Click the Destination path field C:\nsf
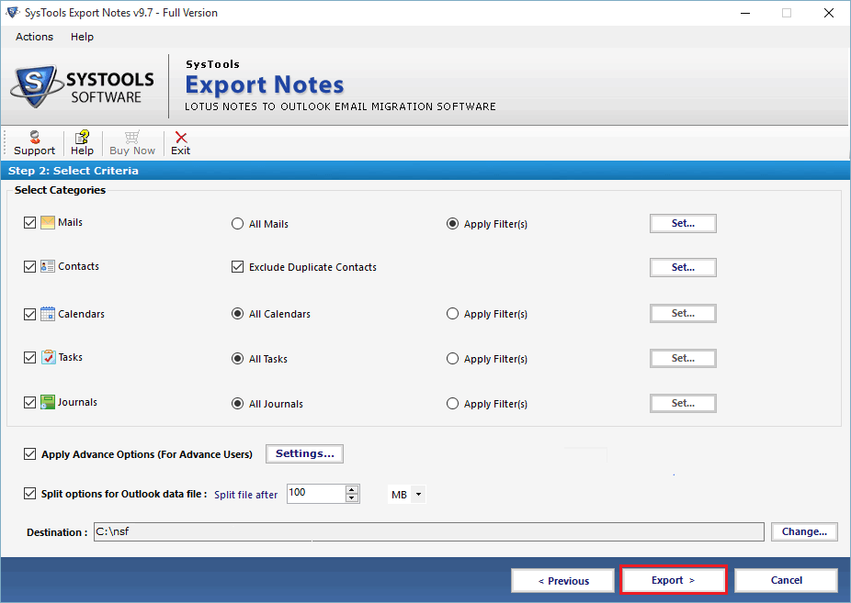 click(x=429, y=532)
